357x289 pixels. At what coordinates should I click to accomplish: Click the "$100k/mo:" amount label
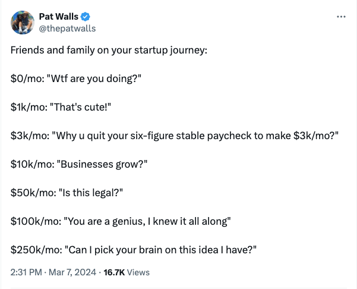point(34,221)
